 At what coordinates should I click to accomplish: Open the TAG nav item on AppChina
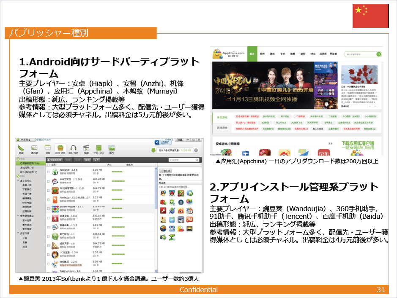click(x=313, y=54)
